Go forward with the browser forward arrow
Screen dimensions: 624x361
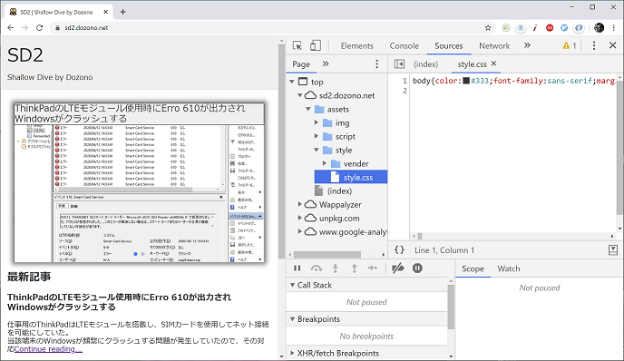click(x=24, y=27)
